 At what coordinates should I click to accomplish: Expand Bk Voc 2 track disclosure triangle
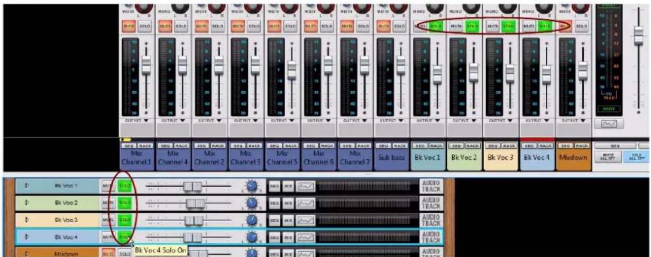27,202
